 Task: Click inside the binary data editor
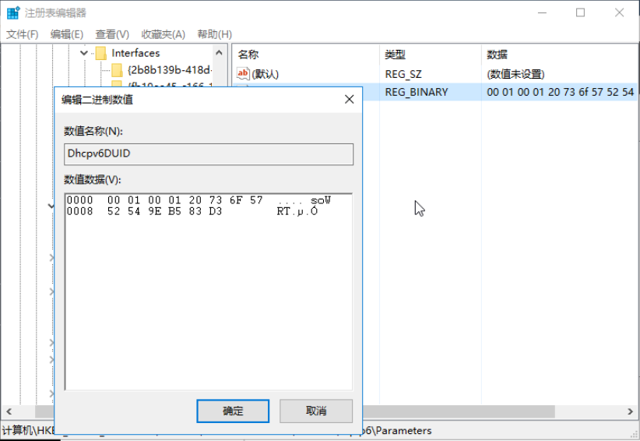pyautogui.click(x=209, y=291)
